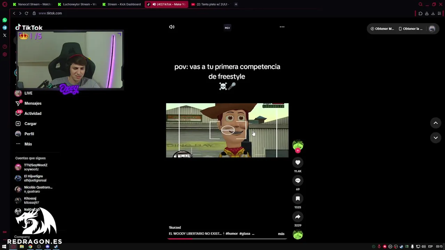
Task: Open Steam from the taskbar
Action: coord(56,247)
